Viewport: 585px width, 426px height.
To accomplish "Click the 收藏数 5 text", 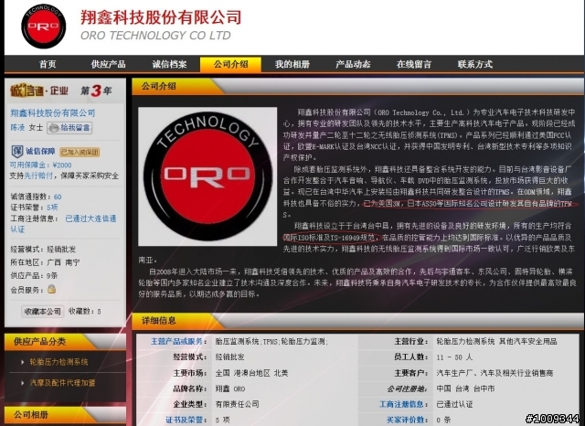I will click(x=85, y=311).
